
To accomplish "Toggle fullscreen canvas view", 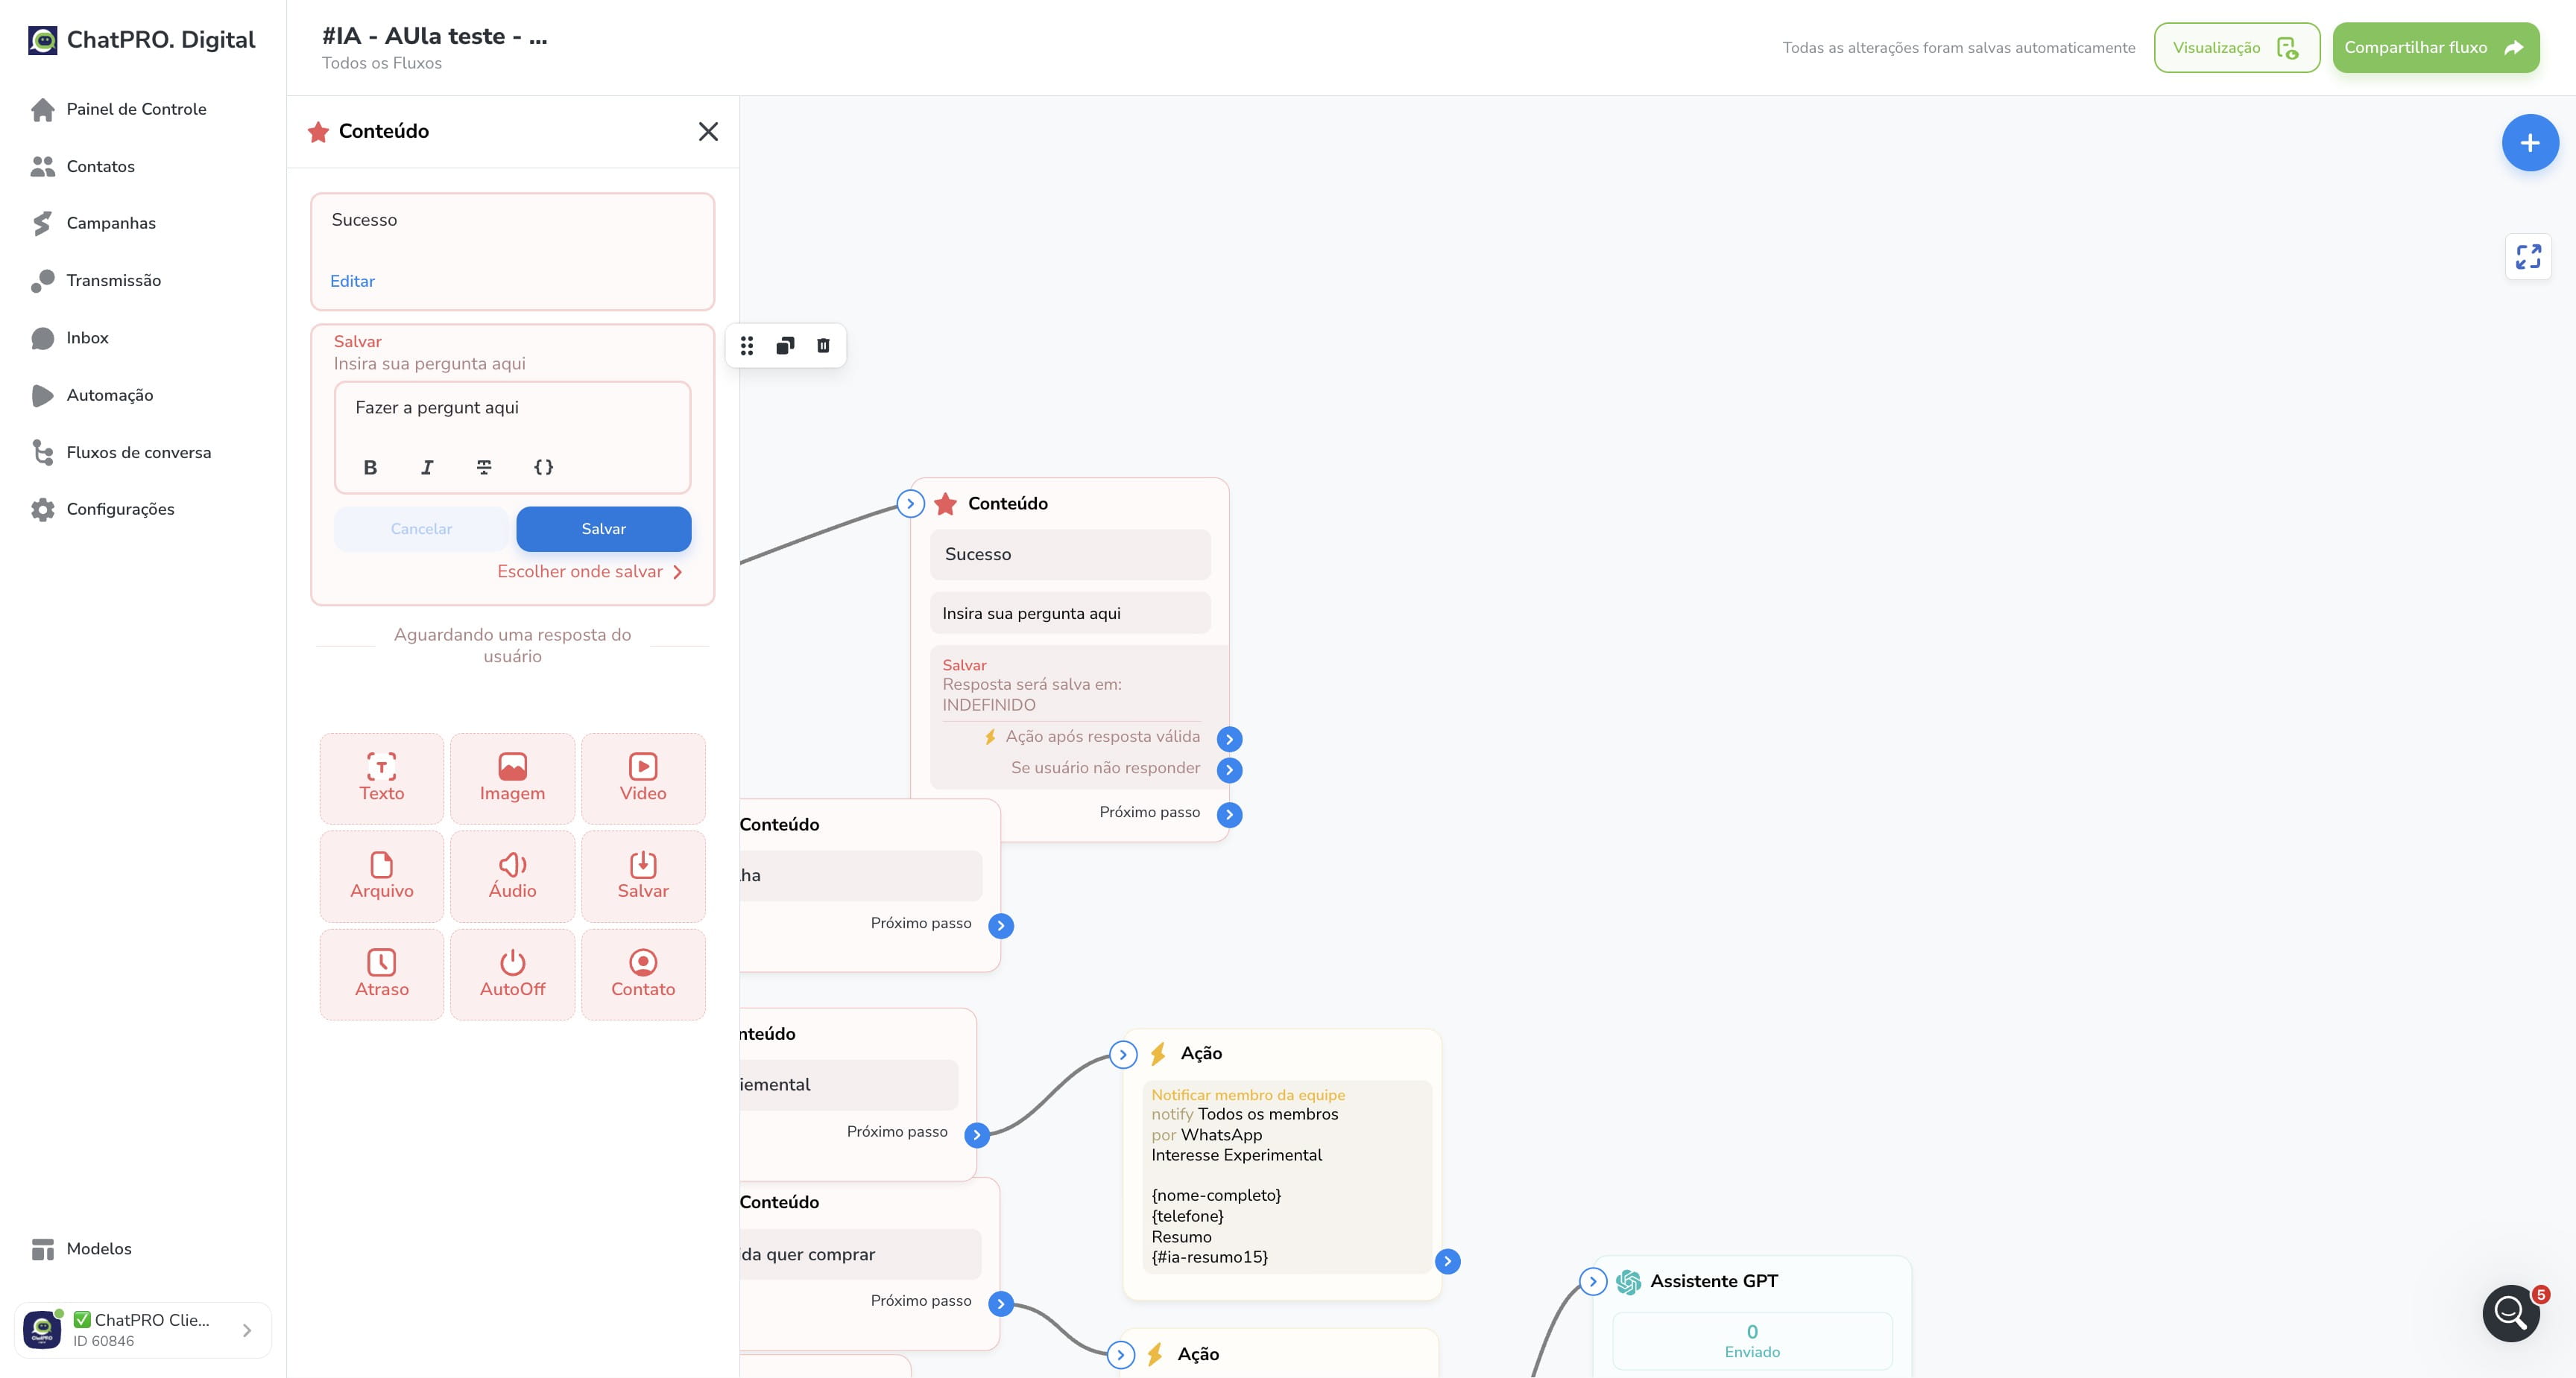I will click(x=2528, y=257).
